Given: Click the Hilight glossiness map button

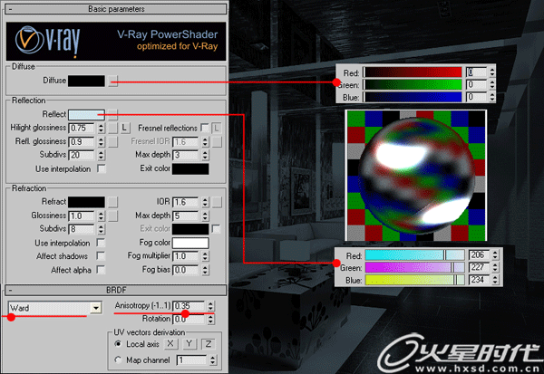Looking at the screenshot, I should 112,129.
